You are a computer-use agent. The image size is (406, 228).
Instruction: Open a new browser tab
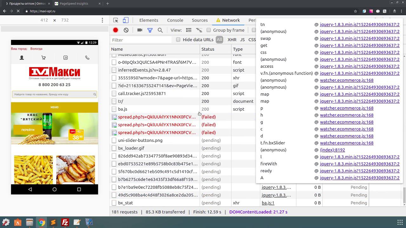tap(108, 3)
